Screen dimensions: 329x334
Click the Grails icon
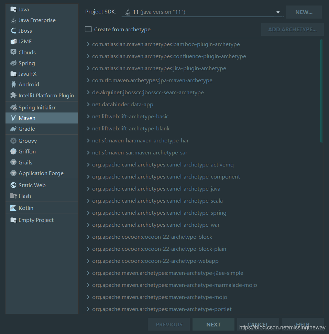[13, 162]
